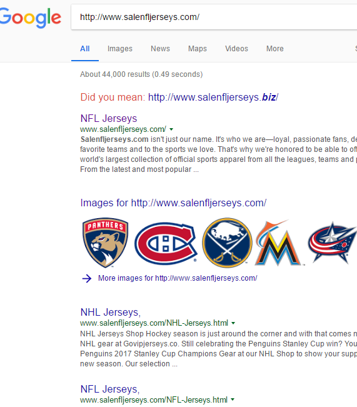The height and width of the screenshot is (407, 357).
Task: Switch to the Maps tab
Action: 198,49
